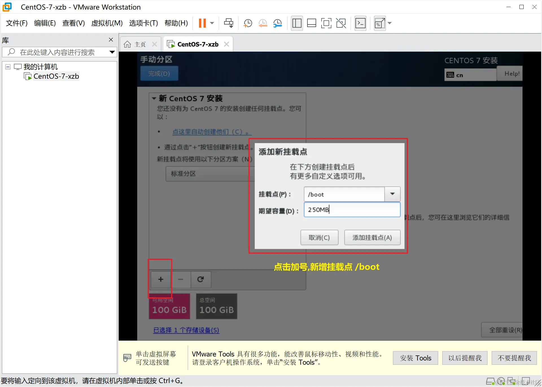Image resolution: width=542 pixels, height=387 pixels.
Task: Select CentOS-7-xzb in the library tree
Action: [56, 76]
